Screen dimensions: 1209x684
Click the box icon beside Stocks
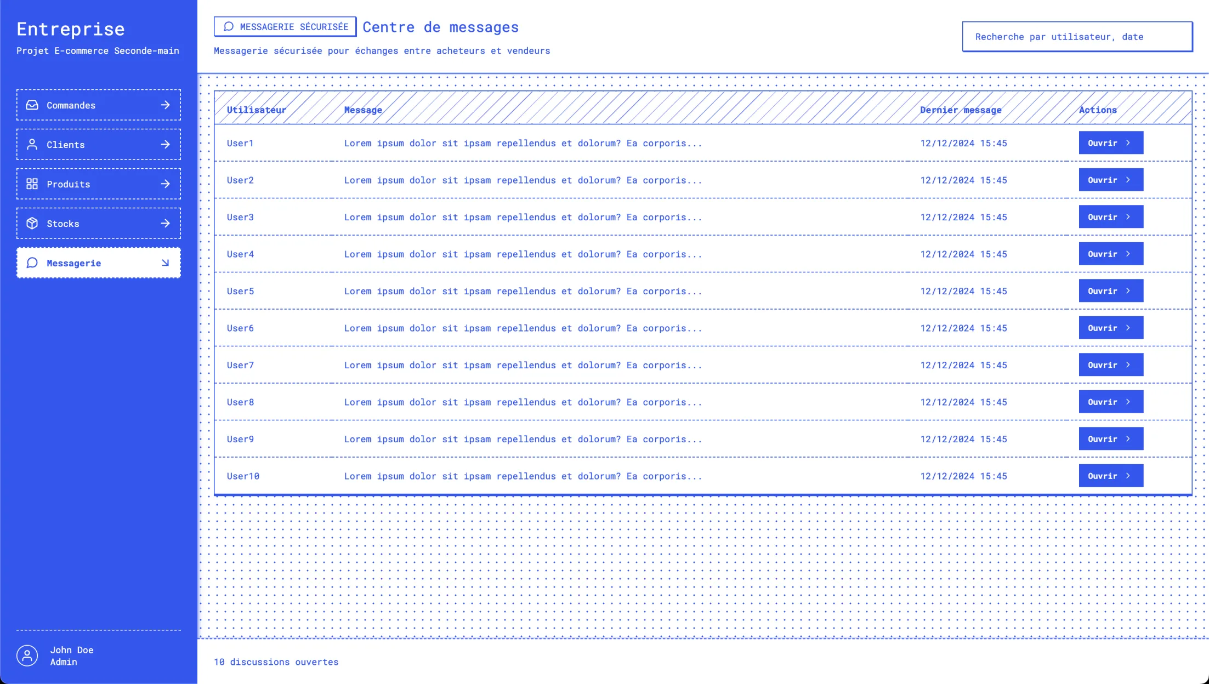tap(32, 223)
